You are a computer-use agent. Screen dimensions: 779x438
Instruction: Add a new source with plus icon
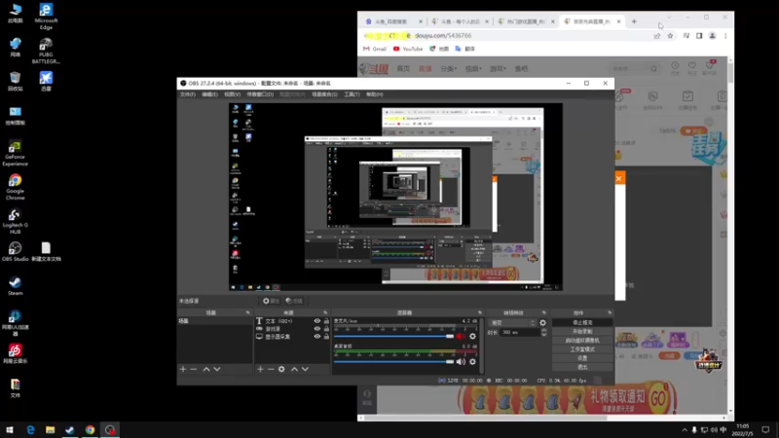260,369
